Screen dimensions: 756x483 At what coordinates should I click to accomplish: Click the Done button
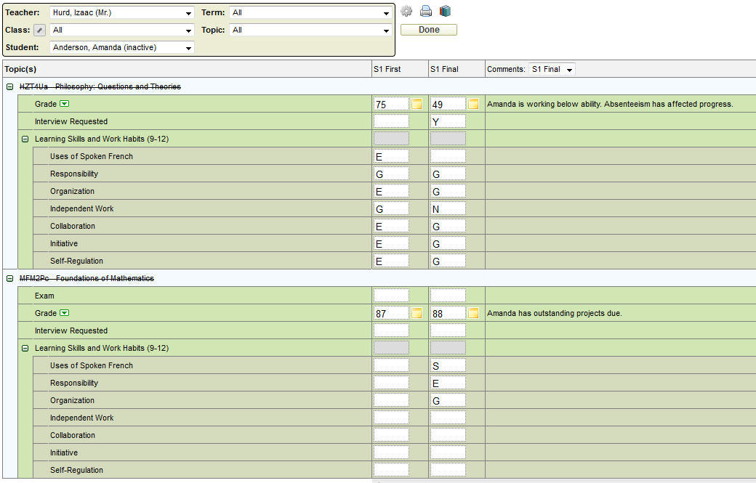429,30
